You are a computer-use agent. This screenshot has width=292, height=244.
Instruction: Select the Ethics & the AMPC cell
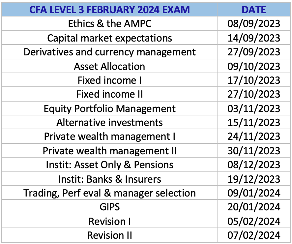pyautogui.click(x=109, y=24)
